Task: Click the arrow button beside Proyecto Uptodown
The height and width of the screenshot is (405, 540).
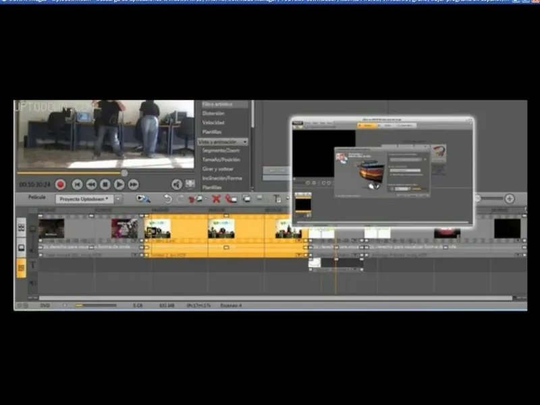Action: (118, 198)
